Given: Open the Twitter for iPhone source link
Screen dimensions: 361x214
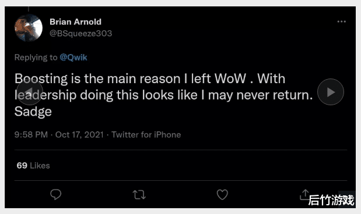Looking at the screenshot, I should pos(146,134).
